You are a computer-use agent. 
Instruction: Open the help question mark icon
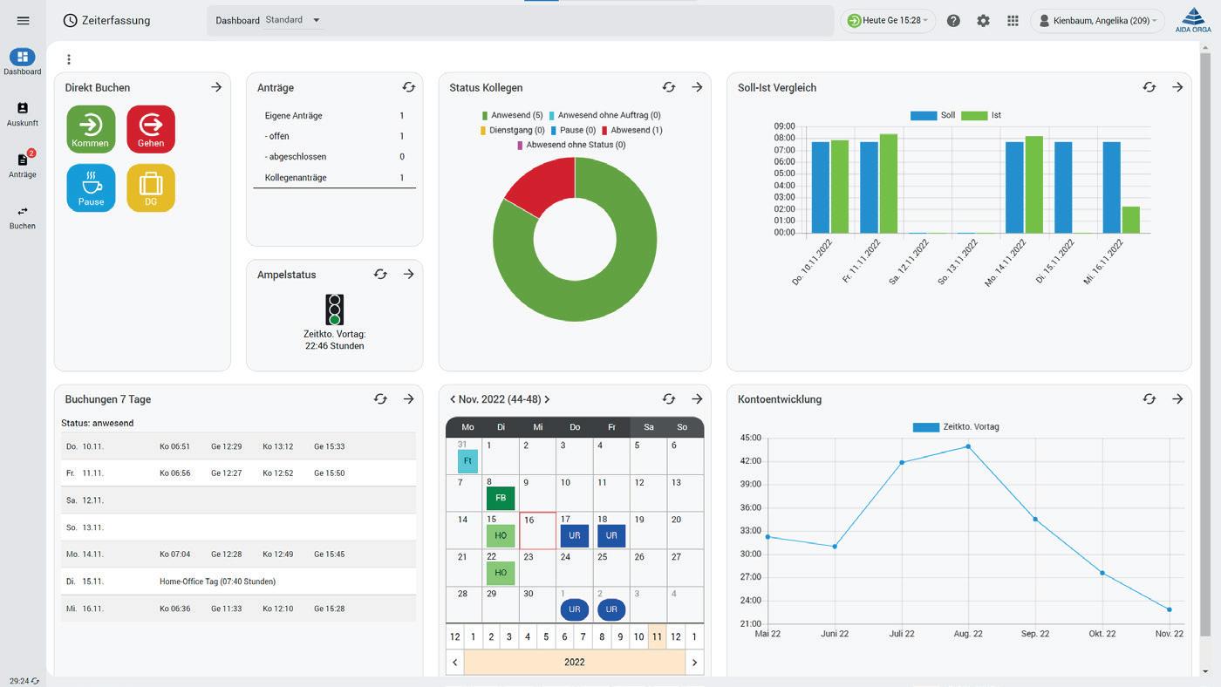[953, 20]
